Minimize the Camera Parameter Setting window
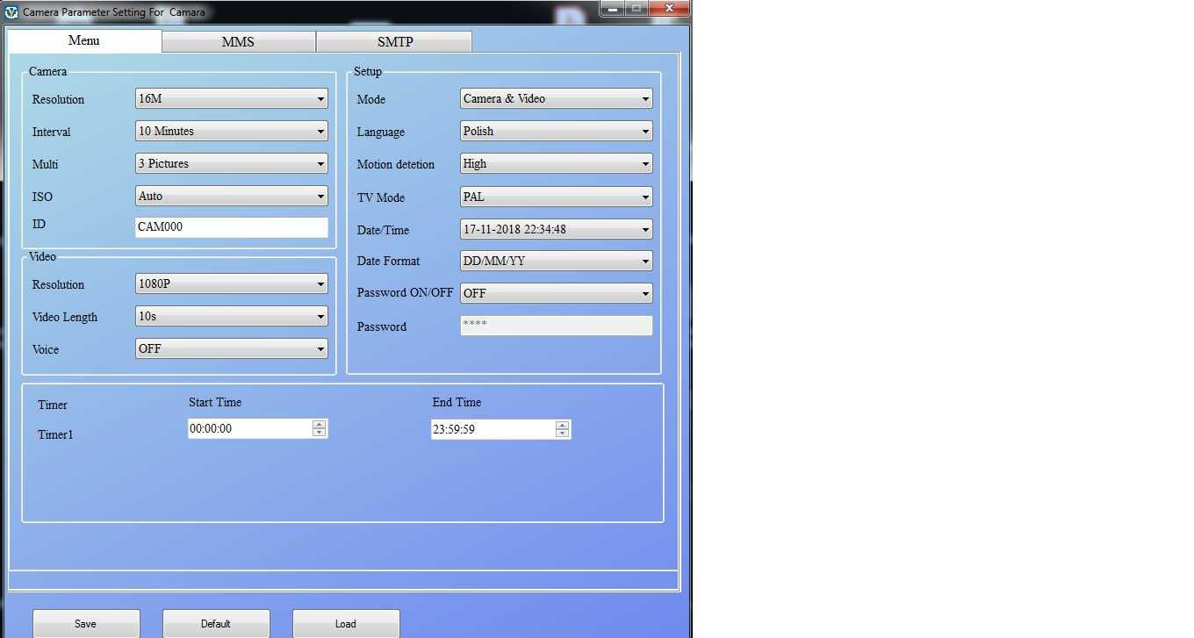This screenshot has height=638, width=1194. coord(612,8)
